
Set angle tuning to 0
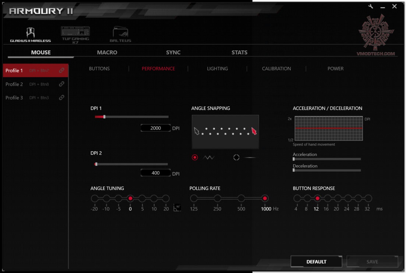coord(130,198)
